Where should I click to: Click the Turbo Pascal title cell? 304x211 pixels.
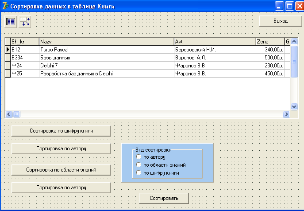pos(107,50)
